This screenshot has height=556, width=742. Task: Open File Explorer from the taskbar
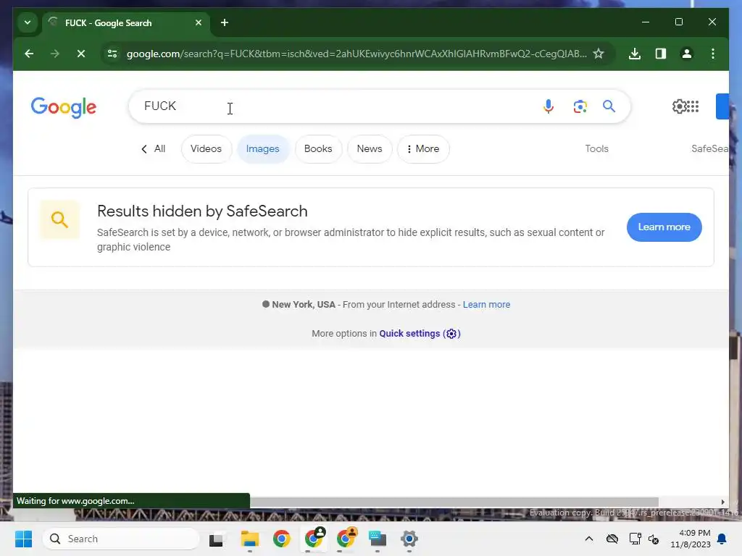click(249, 539)
